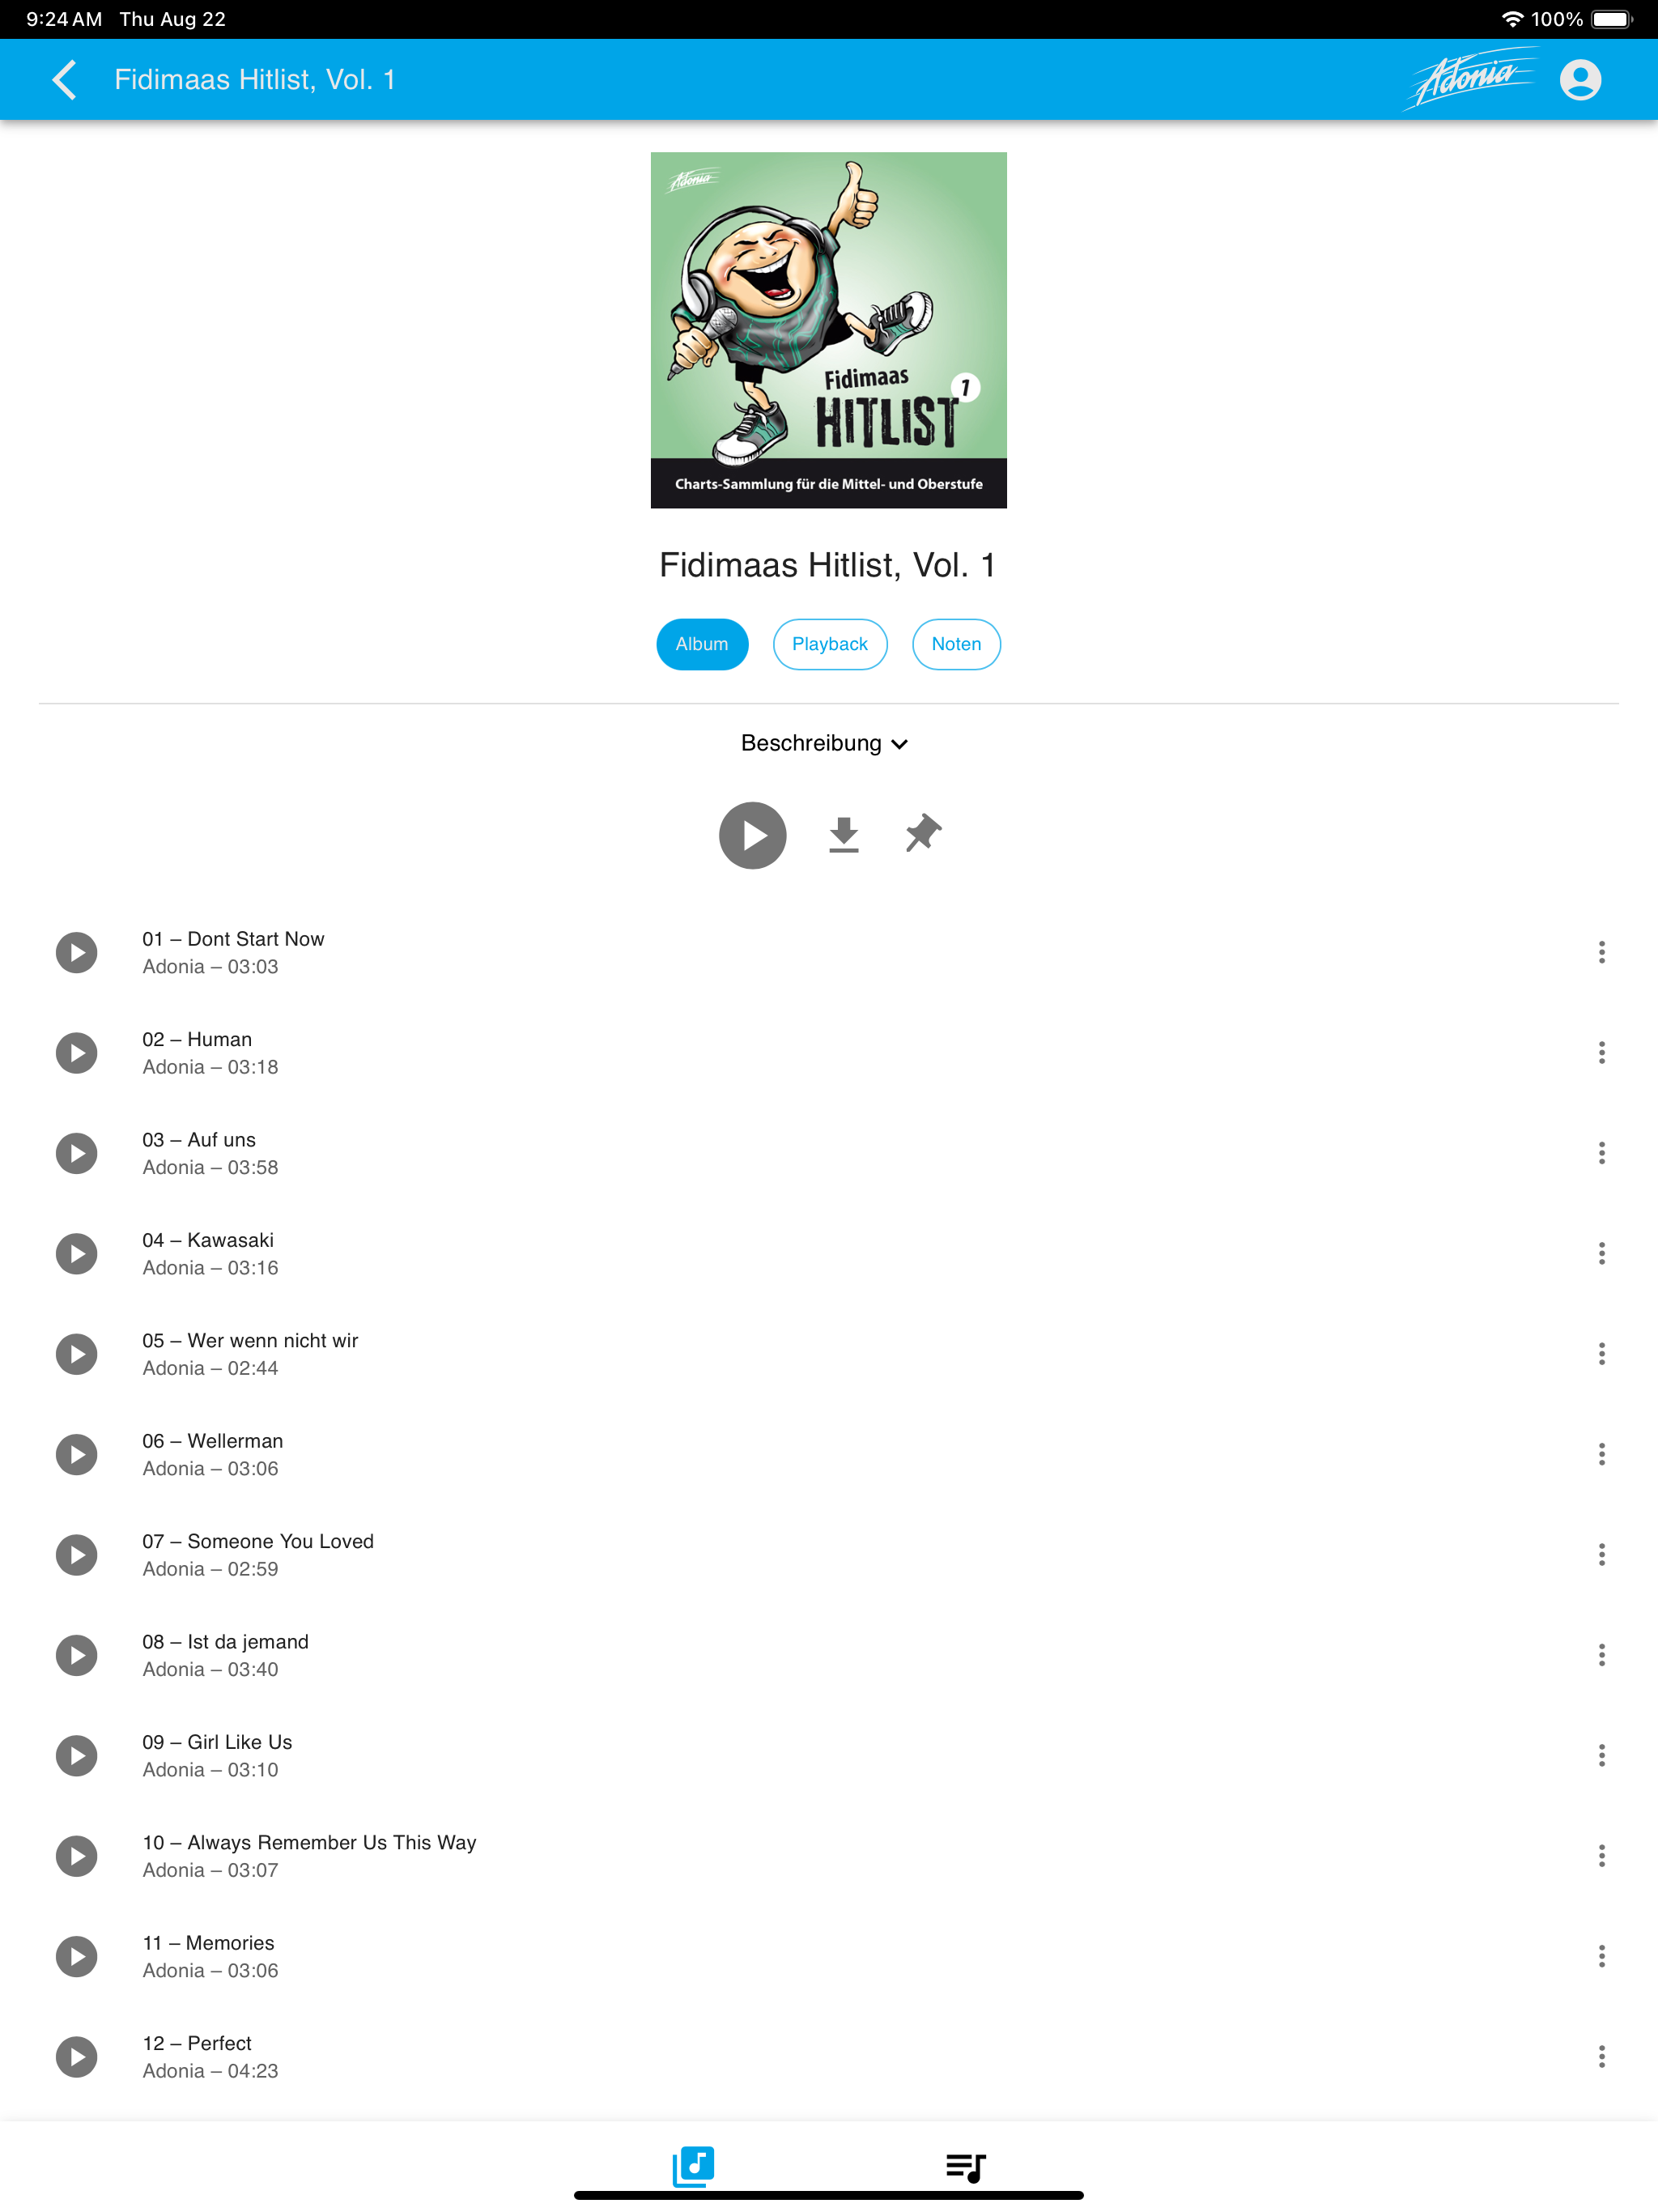Go back using the header arrow
The height and width of the screenshot is (2212, 1658).
65,80
